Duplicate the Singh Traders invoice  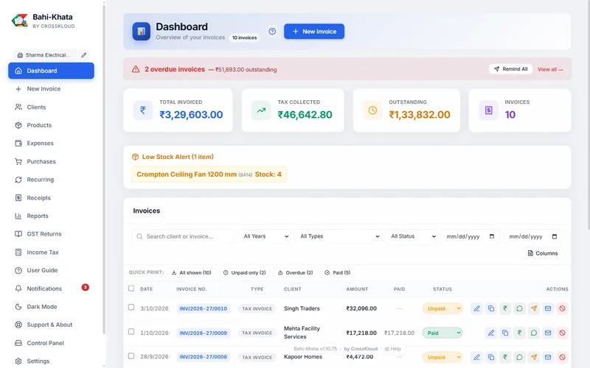click(491, 308)
